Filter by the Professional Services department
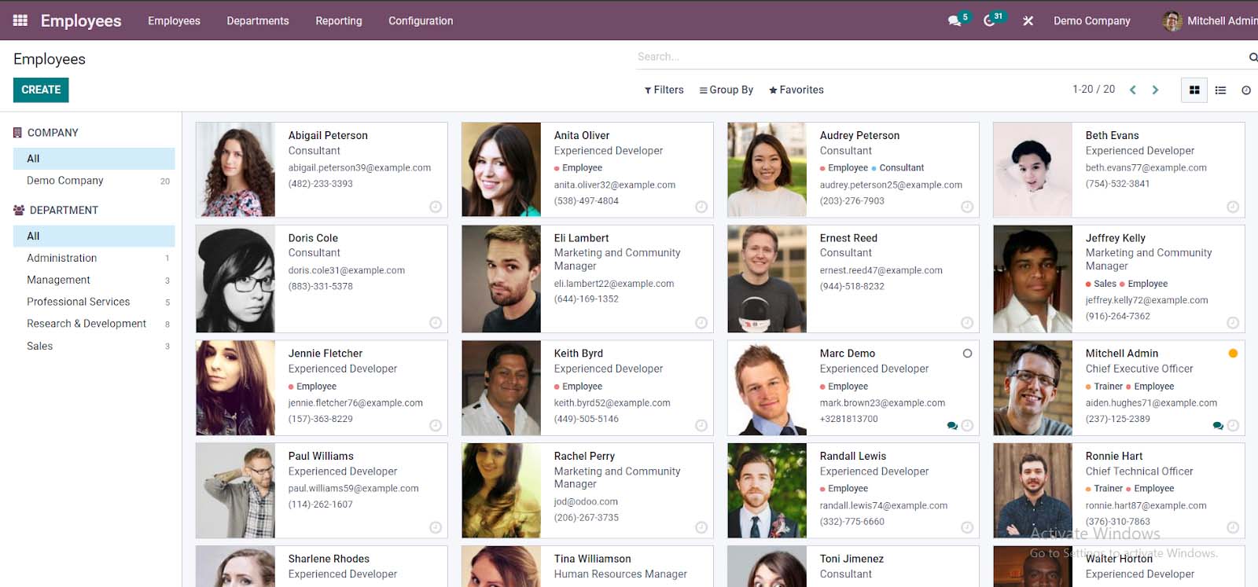Viewport: 1258px width, 587px height. pyautogui.click(x=94, y=302)
